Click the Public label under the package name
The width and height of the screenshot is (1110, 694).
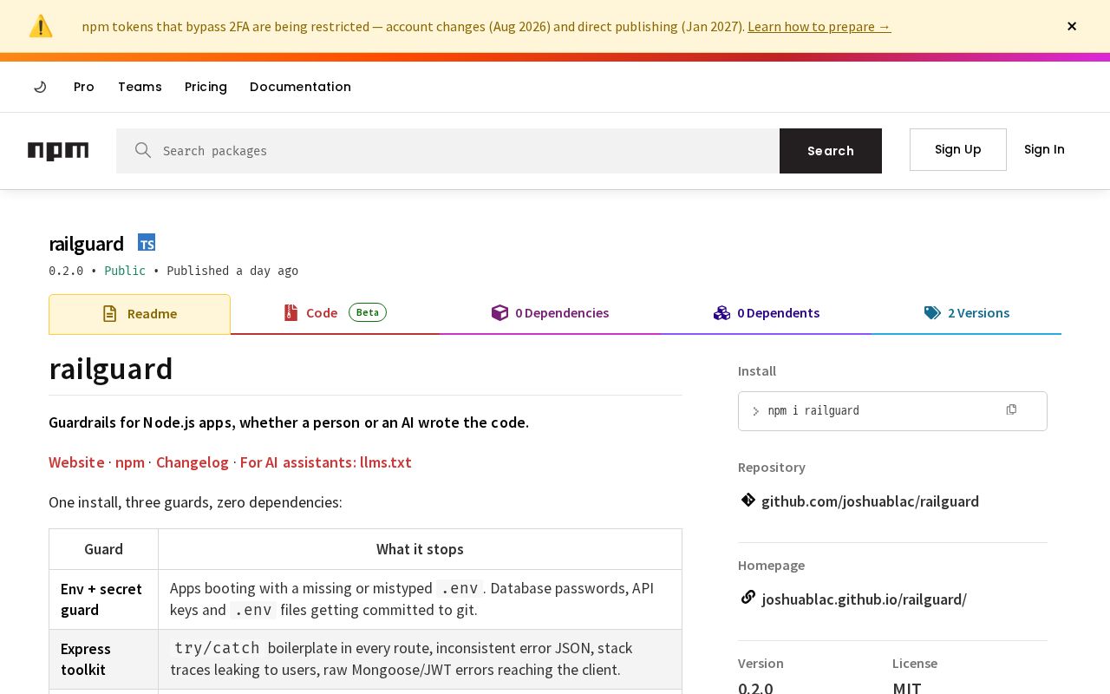(x=125, y=271)
